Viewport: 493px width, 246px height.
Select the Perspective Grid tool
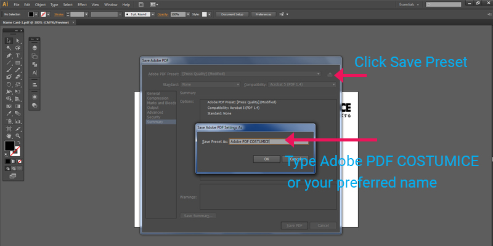click(x=18, y=99)
